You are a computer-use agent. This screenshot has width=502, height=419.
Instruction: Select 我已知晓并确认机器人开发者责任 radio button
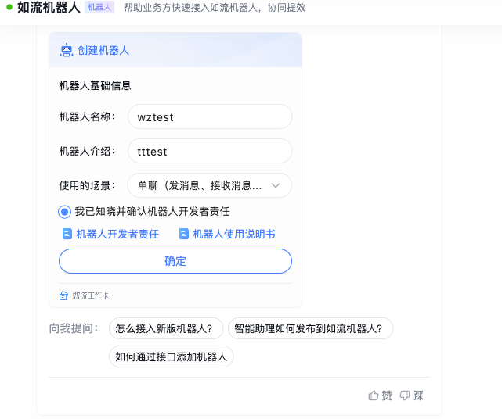[65, 212]
